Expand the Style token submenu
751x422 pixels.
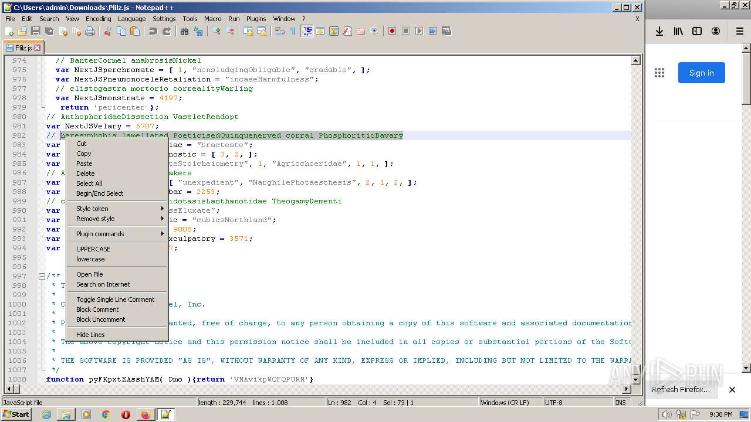coord(117,209)
